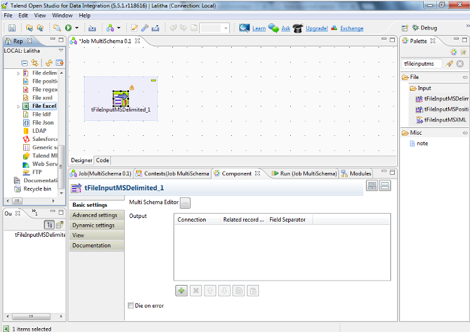The height and width of the screenshot is (332, 470).
Task: Select Advanced settings section
Action: click(97, 215)
